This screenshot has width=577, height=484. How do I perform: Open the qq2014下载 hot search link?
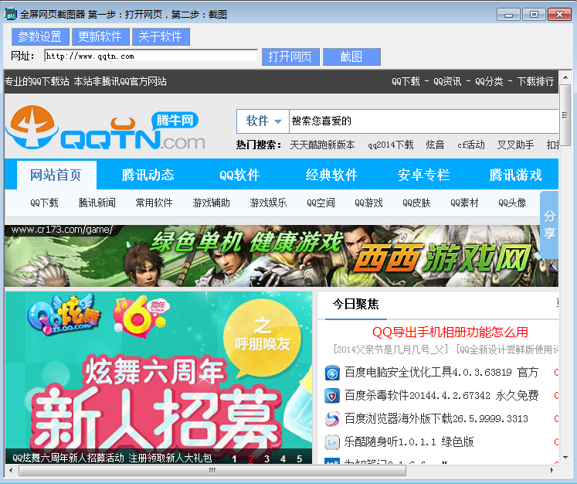pyautogui.click(x=390, y=145)
